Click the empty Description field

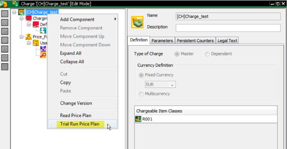pos(228,28)
